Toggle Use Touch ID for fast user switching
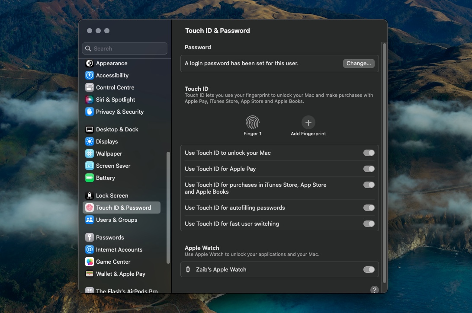Viewport: 472px width, 313px height. (369, 224)
